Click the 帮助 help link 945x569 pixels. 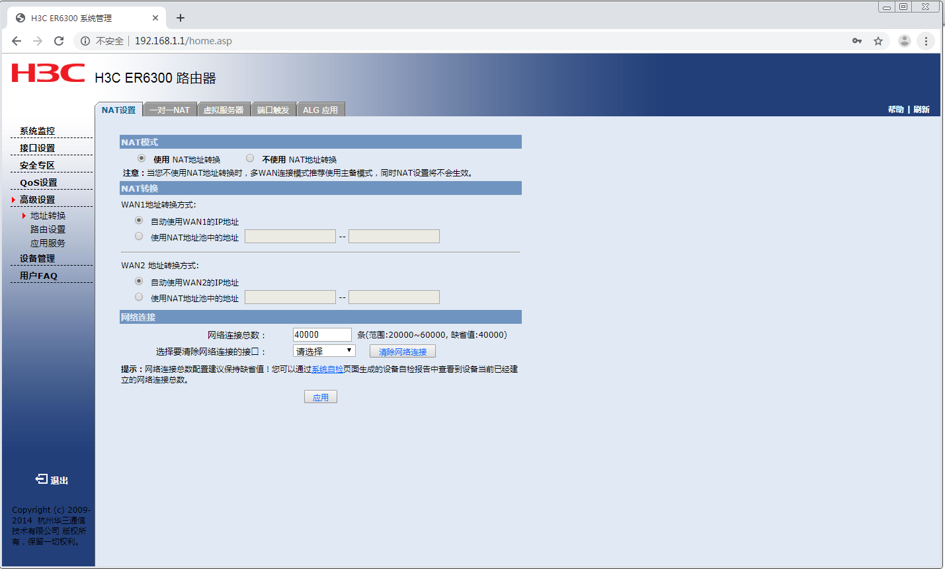point(896,110)
